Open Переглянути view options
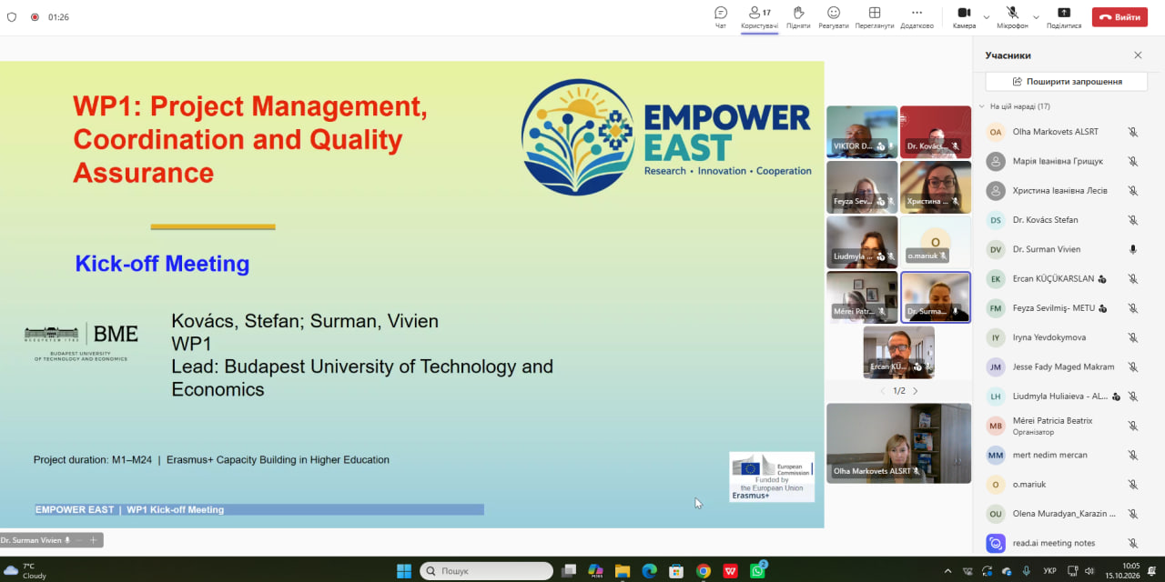 pyautogui.click(x=874, y=16)
